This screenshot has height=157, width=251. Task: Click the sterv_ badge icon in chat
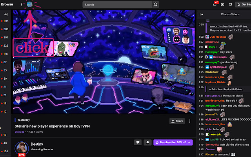[207, 47]
